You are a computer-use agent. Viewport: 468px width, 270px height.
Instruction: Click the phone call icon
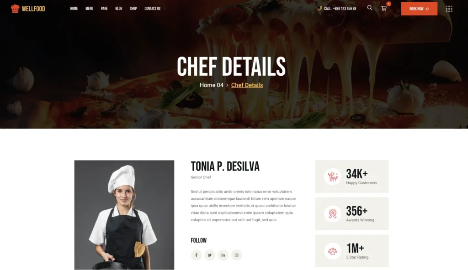pyautogui.click(x=319, y=8)
